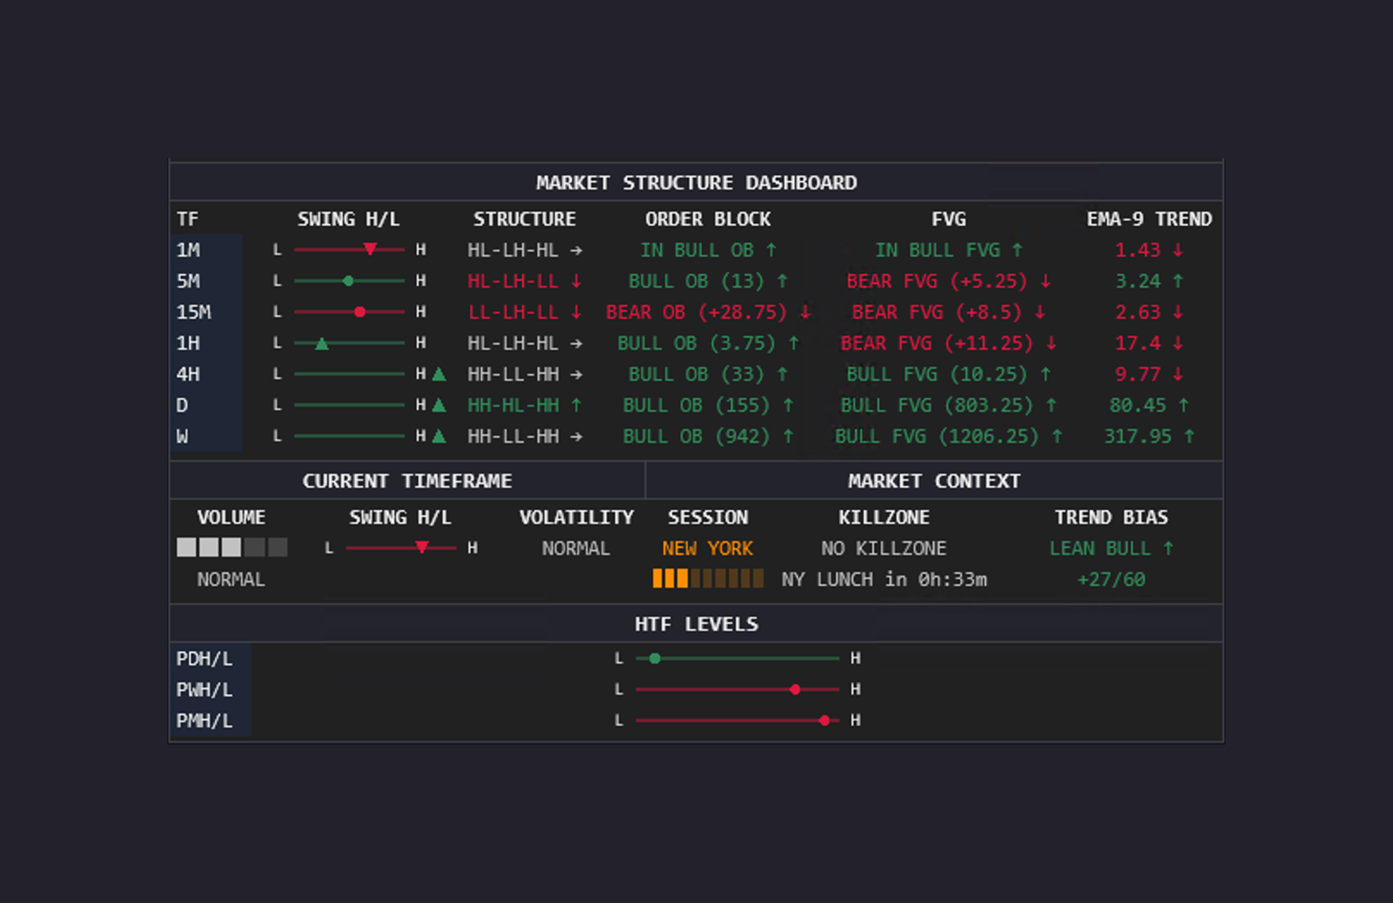Viewport: 1393px width, 903px height.
Task: Click the PMH/L row label
Action: click(x=205, y=721)
